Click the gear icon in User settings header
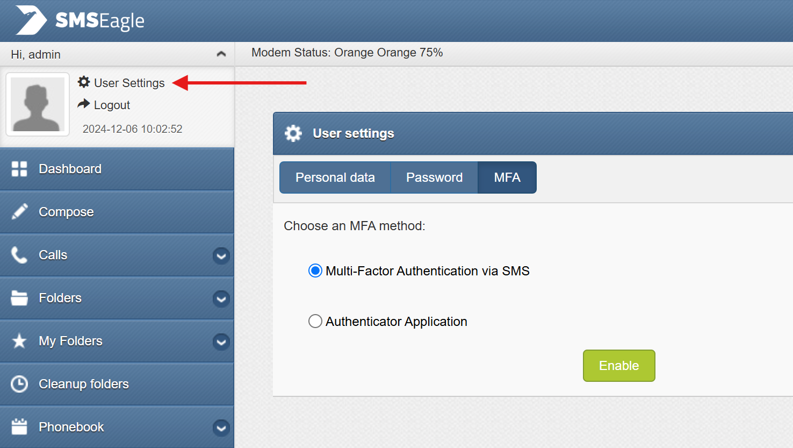Screen dimensions: 793x448 coord(293,133)
